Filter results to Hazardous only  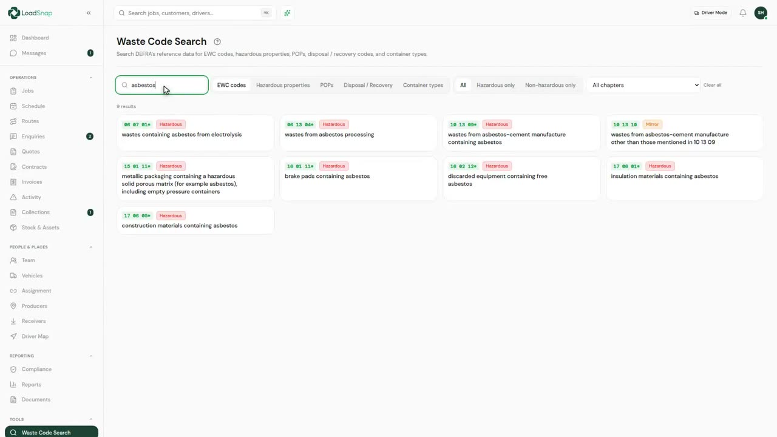pos(495,85)
